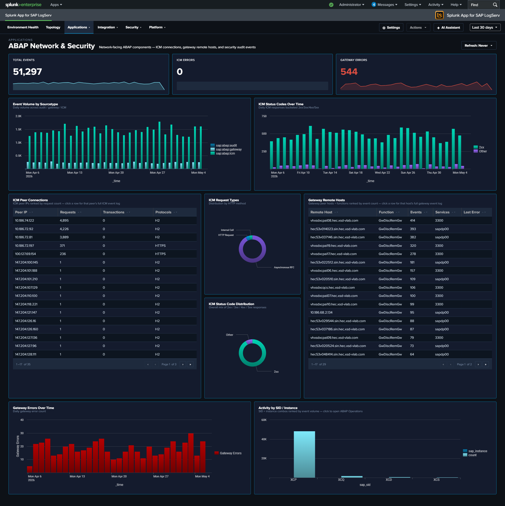
Task: Click the Asynchronous RFC donut label
Action: [284, 267]
